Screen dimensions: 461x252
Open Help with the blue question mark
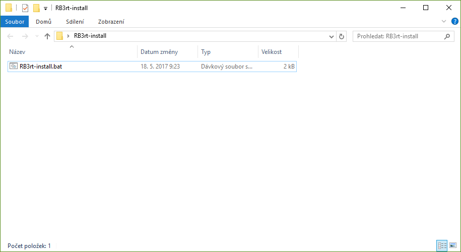454,21
